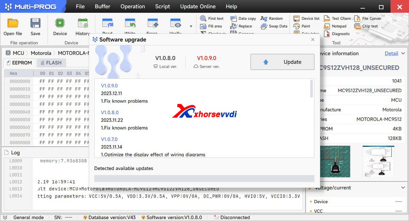Select hex row 00000040

(x=20, y=112)
